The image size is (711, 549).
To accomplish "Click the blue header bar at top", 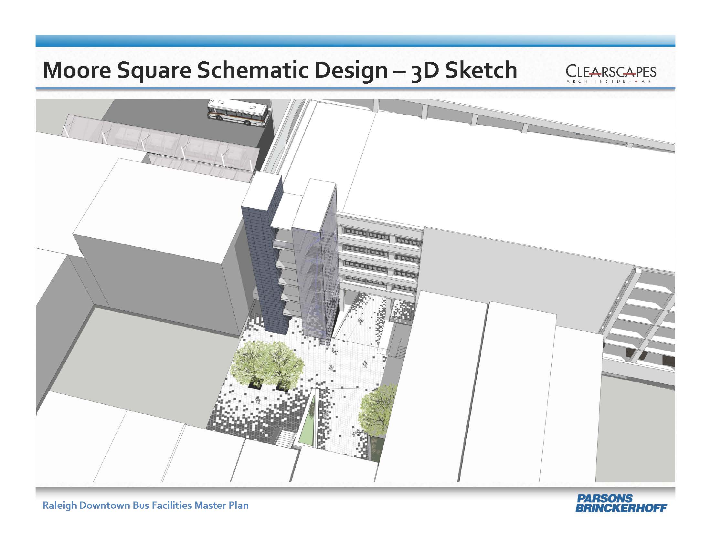I will tap(355, 41).
